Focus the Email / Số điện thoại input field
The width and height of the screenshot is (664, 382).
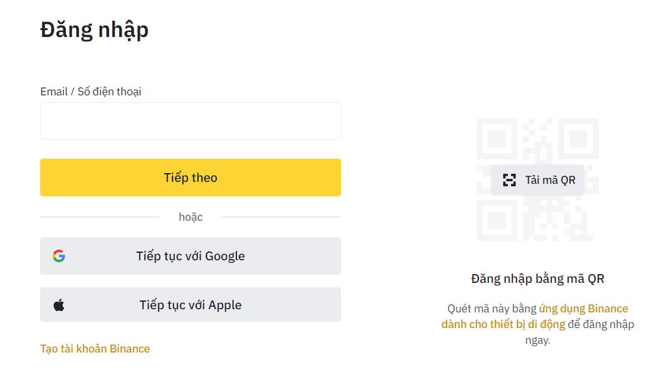(x=191, y=121)
